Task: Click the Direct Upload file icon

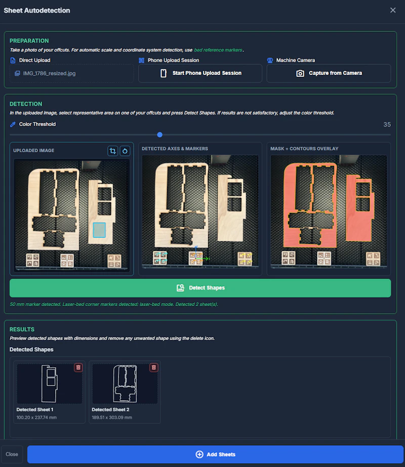Action: (x=13, y=60)
